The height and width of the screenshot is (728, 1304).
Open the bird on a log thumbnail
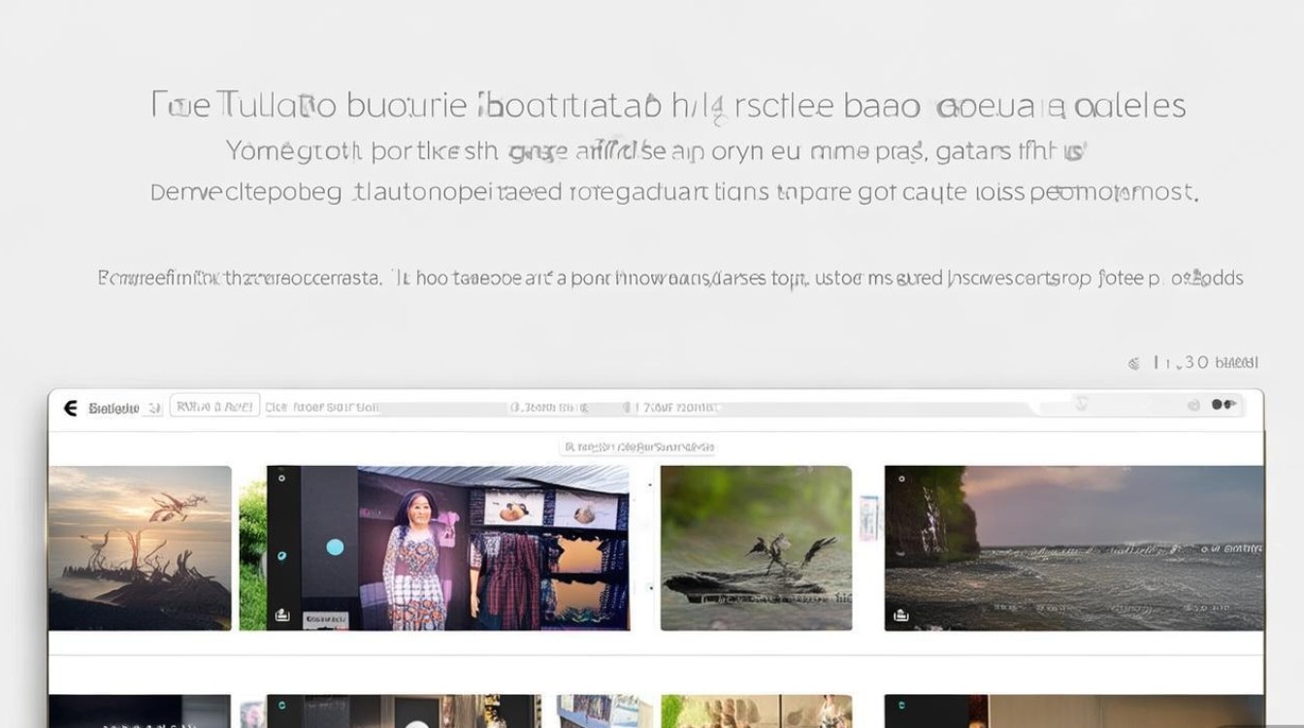click(x=756, y=548)
